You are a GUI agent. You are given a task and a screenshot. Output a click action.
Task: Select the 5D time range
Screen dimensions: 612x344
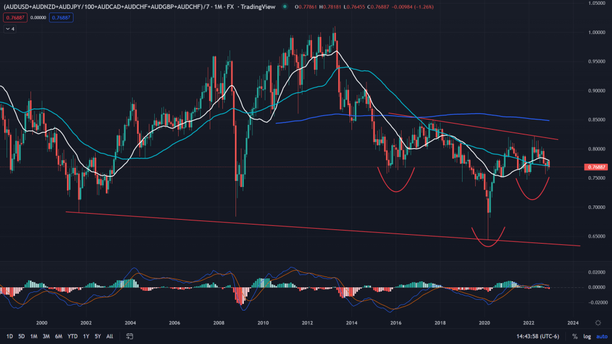point(22,336)
